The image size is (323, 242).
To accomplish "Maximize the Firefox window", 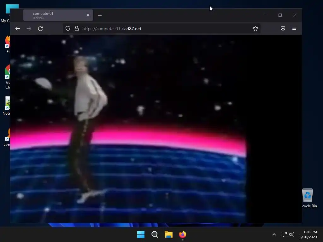I will pos(280,15).
